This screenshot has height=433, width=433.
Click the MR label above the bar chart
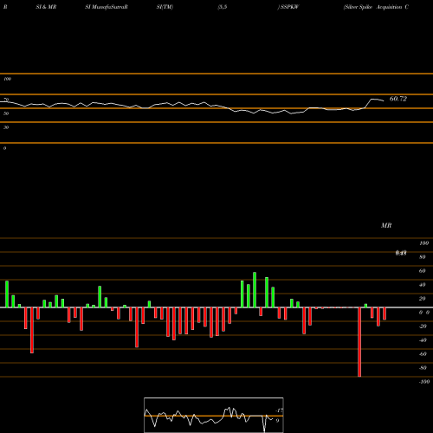[386, 225]
